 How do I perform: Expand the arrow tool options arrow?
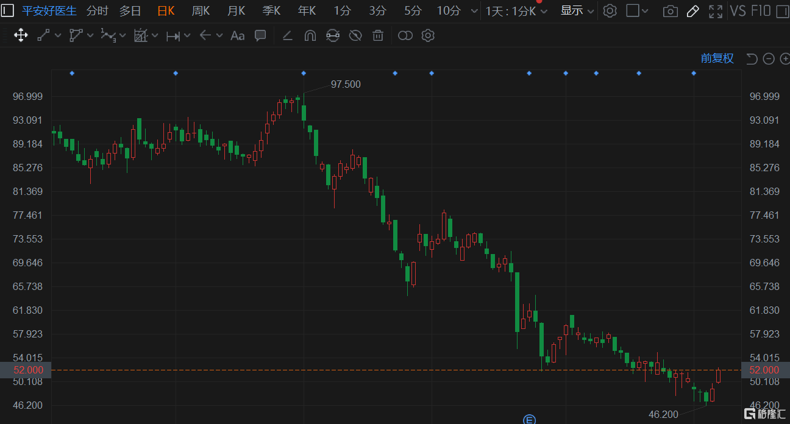219,35
